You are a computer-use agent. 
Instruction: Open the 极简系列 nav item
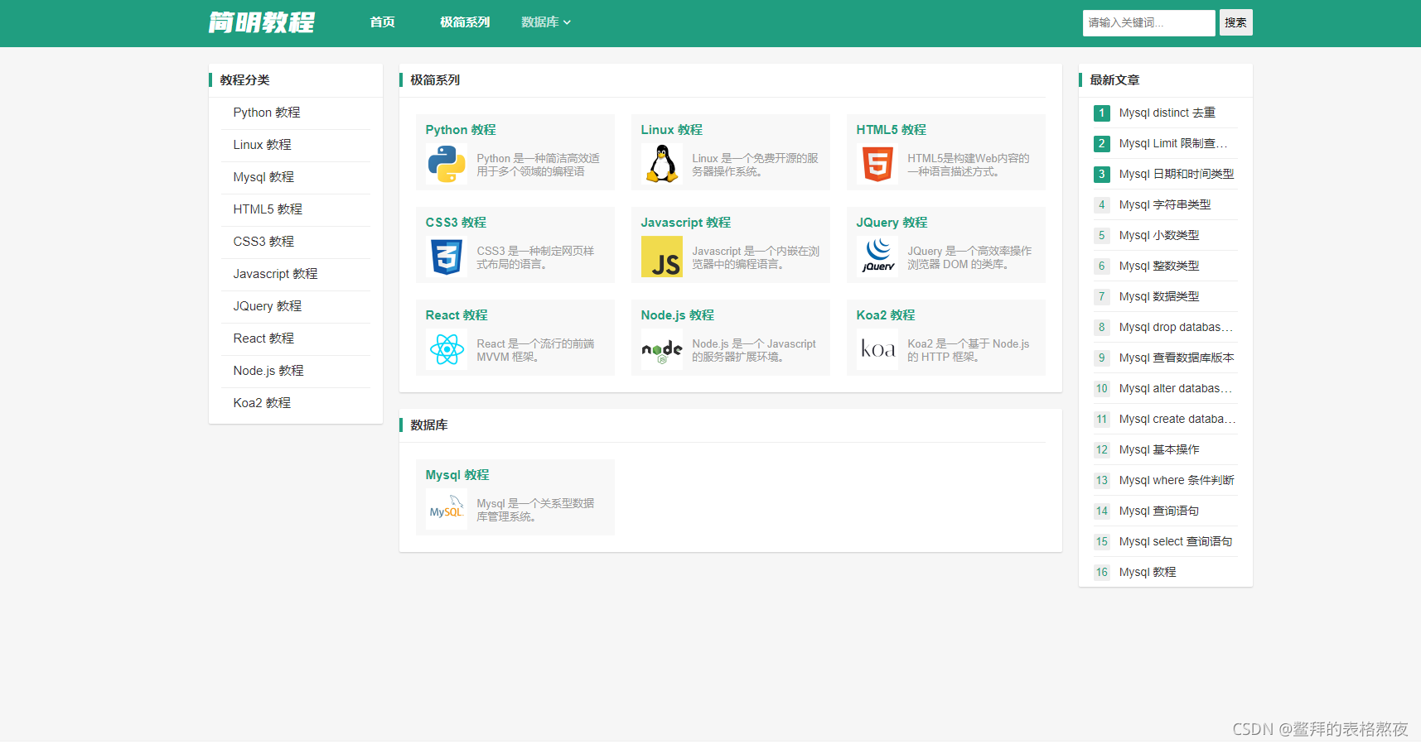465,22
